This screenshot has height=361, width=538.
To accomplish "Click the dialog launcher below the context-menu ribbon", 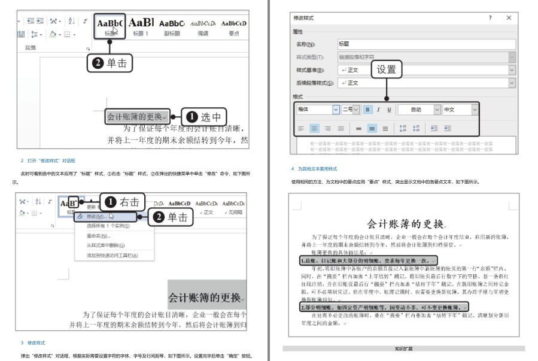I will pyautogui.click(x=52, y=226).
